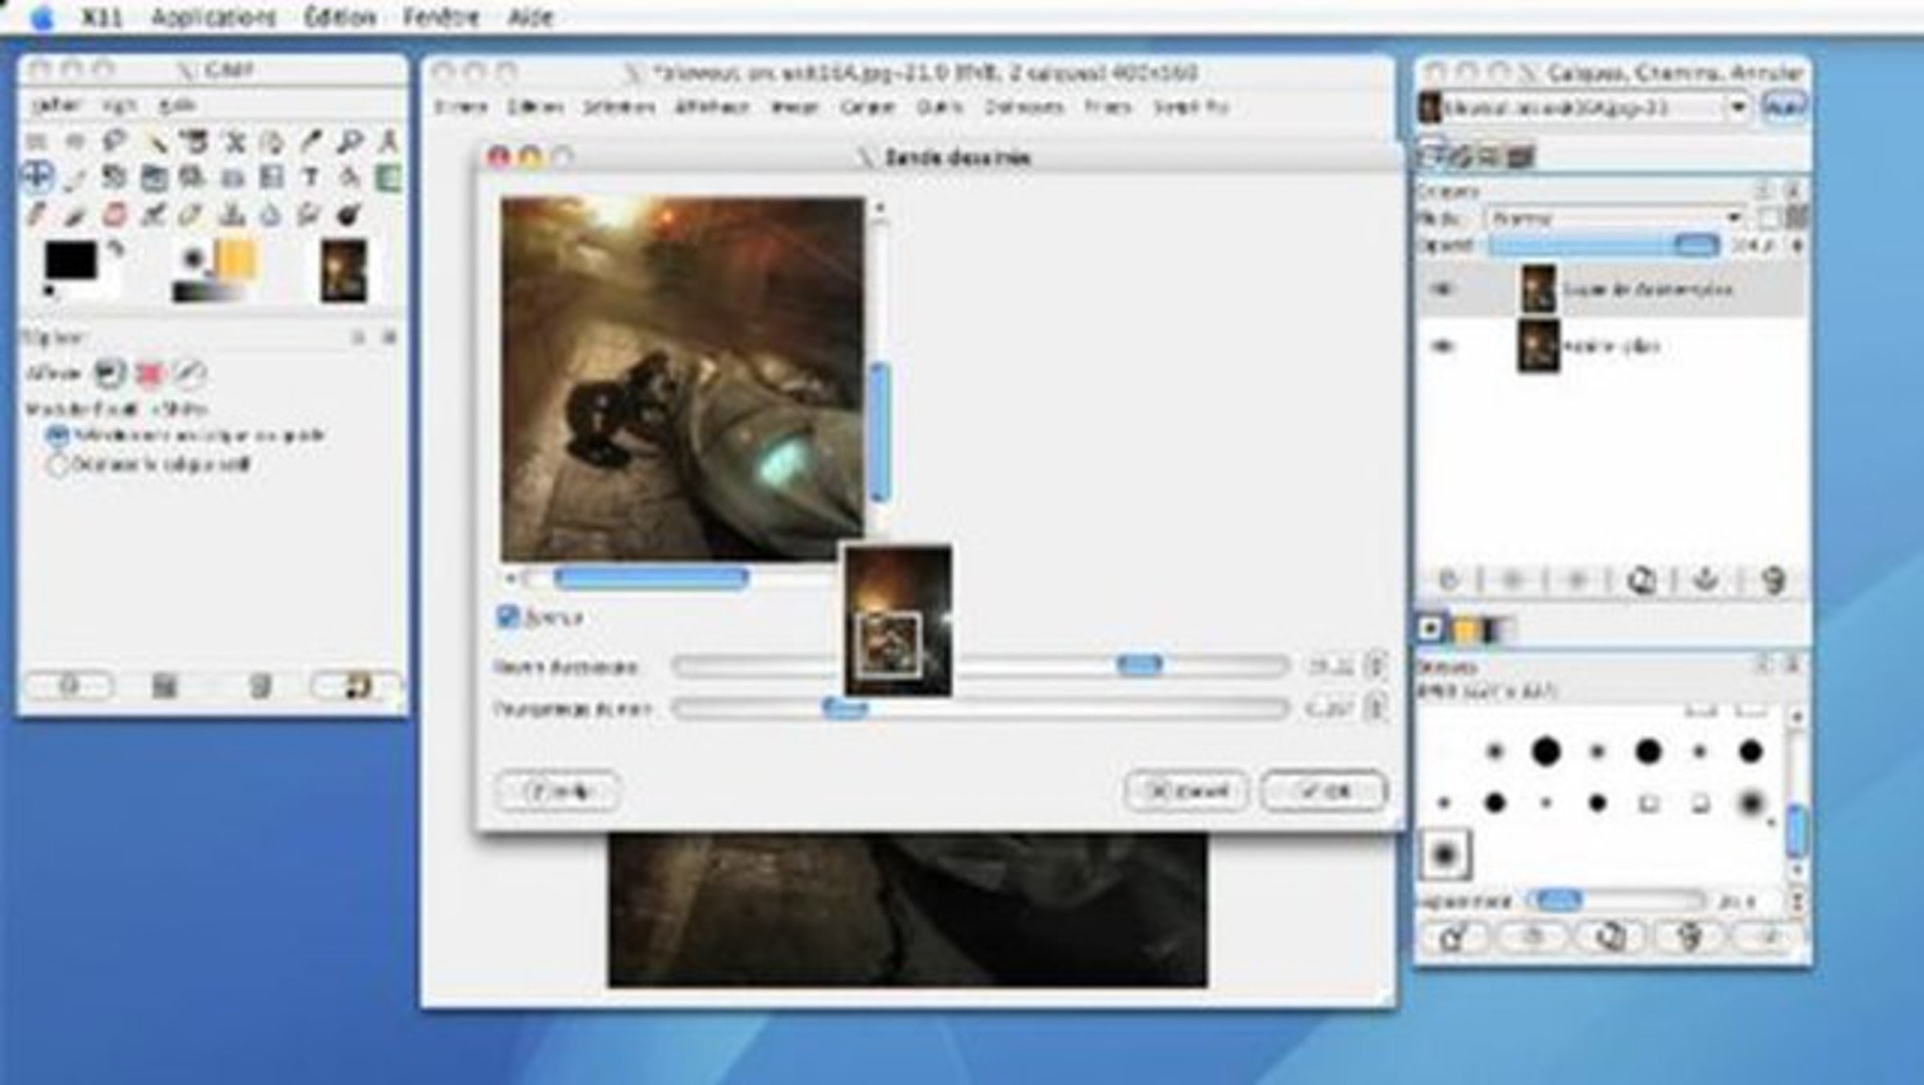Screen dimensions: 1924x1085
Task: Toggle the Auto button in Calques window
Action: click(x=1784, y=107)
